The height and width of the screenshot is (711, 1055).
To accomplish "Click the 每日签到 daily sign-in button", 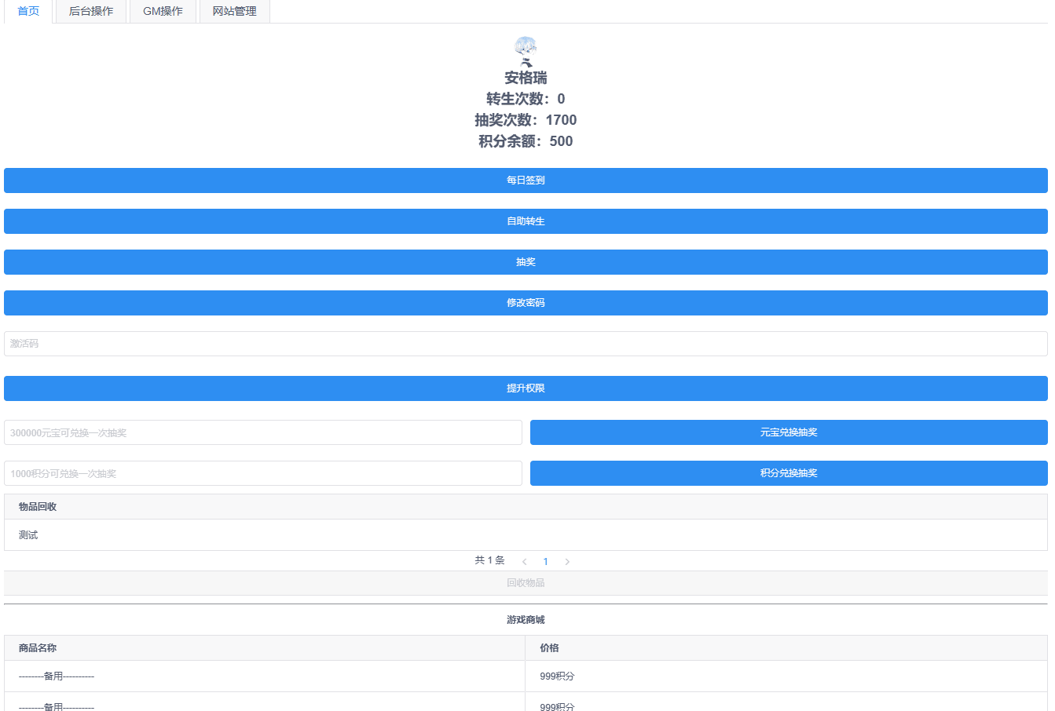I will [x=526, y=180].
